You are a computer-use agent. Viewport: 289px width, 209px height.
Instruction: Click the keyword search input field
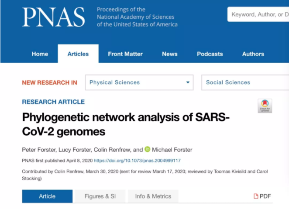(x=258, y=14)
